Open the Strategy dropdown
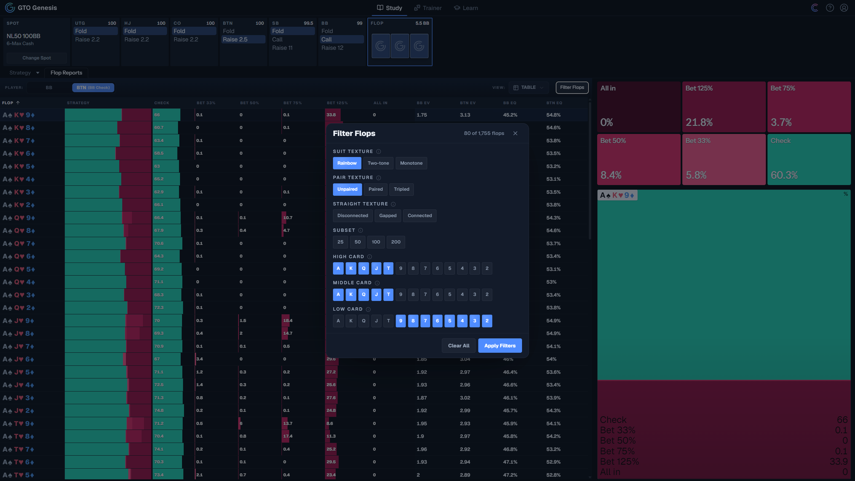The image size is (855, 481). coord(24,73)
